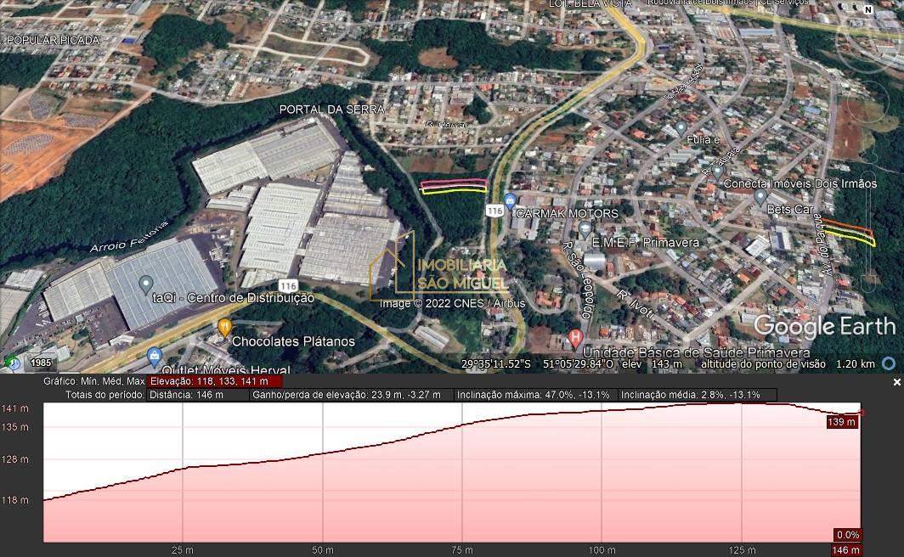Close the elevation profile panel
This screenshot has height=557, width=904.
tap(896, 383)
